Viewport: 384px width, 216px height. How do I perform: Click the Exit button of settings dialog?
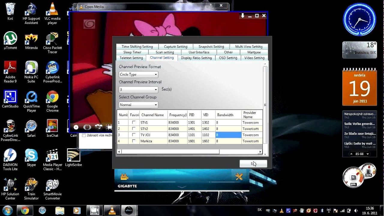253,163
